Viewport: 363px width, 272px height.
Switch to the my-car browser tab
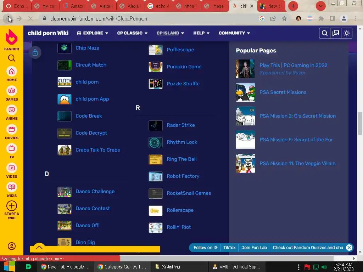tap(45, 6)
